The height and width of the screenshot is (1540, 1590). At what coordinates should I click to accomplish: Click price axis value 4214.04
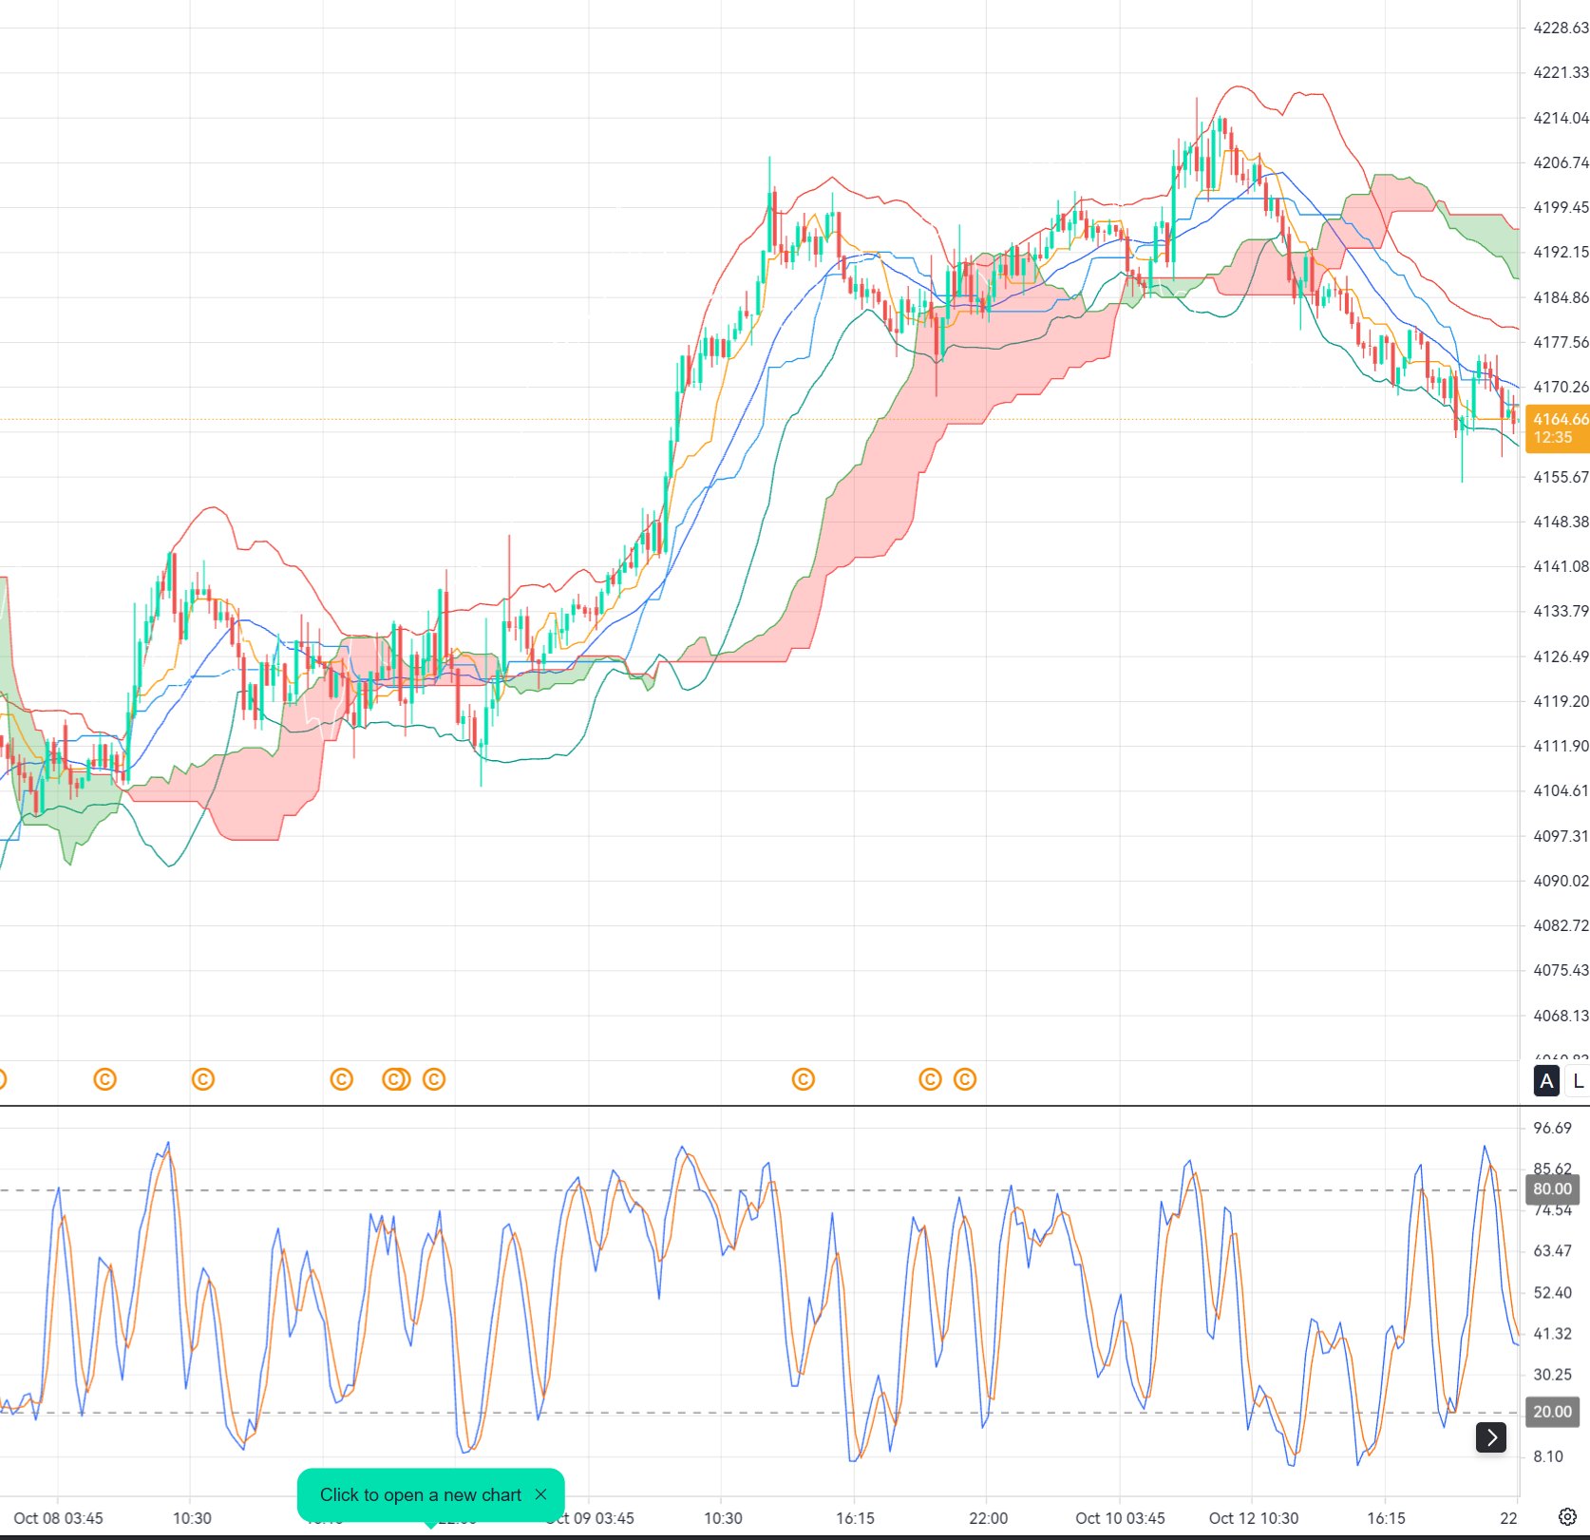[1561, 118]
